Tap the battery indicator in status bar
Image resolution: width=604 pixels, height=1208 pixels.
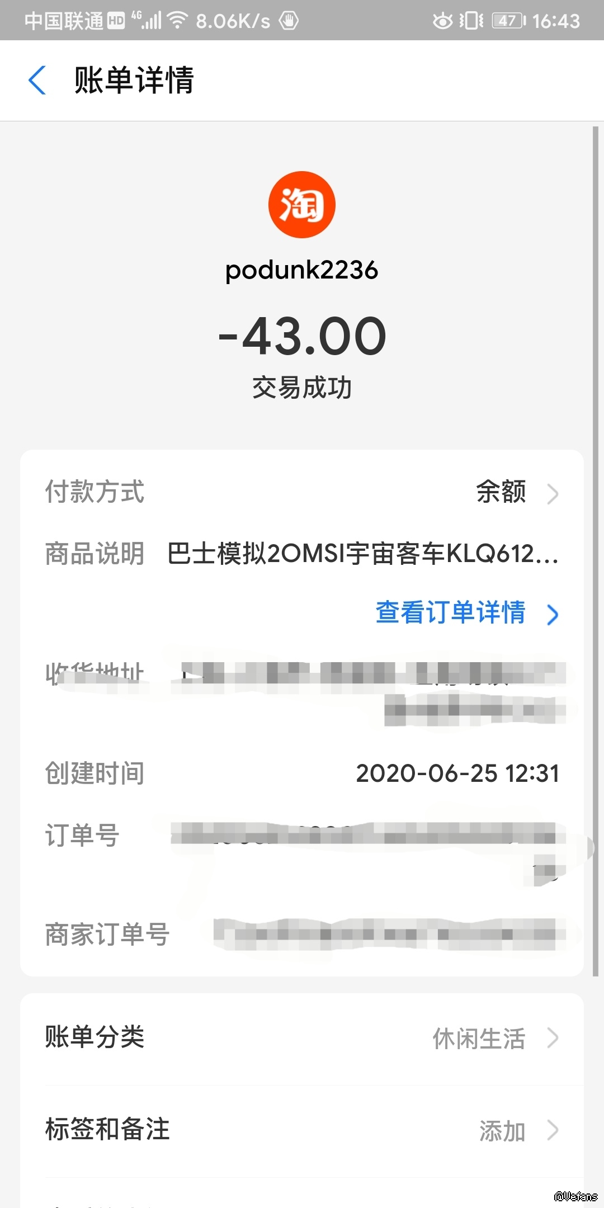pos(508,21)
